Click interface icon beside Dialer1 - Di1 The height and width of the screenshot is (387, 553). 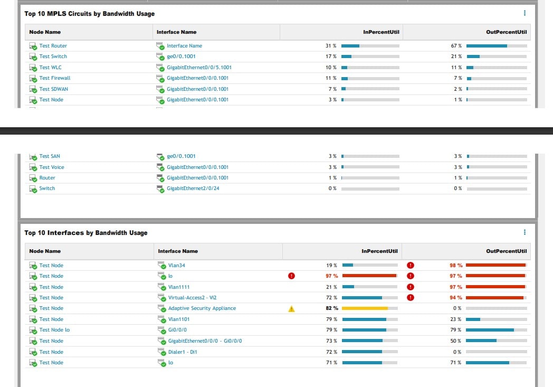[161, 352]
